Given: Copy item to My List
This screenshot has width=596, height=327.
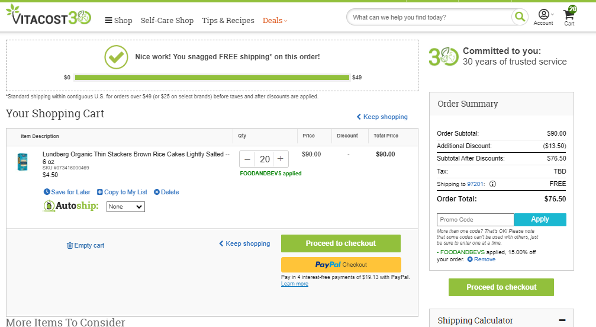Looking at the screenshot, I should [122, 192].
